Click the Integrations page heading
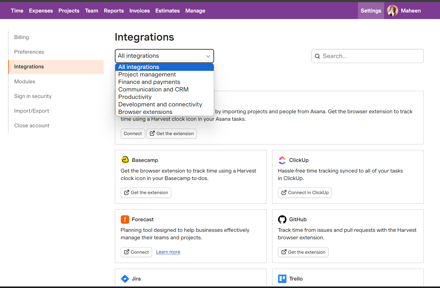440x288 pixels. click(144, 37)
